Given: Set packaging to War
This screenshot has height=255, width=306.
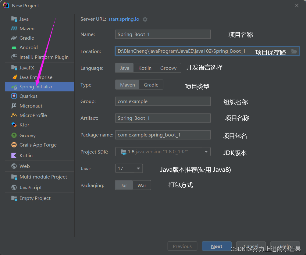Looking at the screenshot, I should (x=142, y=185).
